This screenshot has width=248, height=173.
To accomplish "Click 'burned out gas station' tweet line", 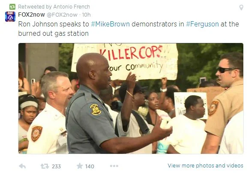I will (x=54, y=33).
